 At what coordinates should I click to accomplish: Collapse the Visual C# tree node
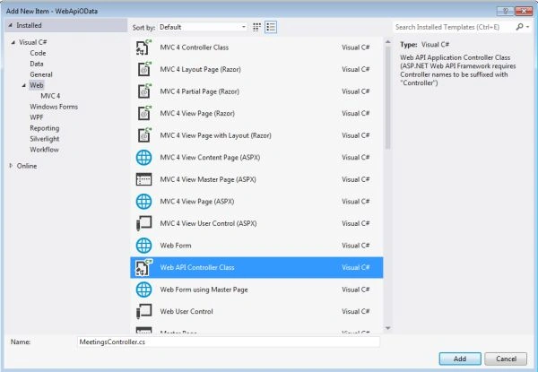click(x=13, y=42)
